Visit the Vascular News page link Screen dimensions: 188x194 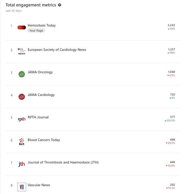[39, 185]
